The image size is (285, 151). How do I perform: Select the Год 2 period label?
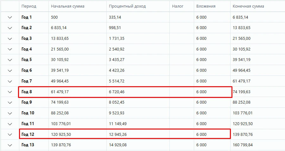pos(27,28)
